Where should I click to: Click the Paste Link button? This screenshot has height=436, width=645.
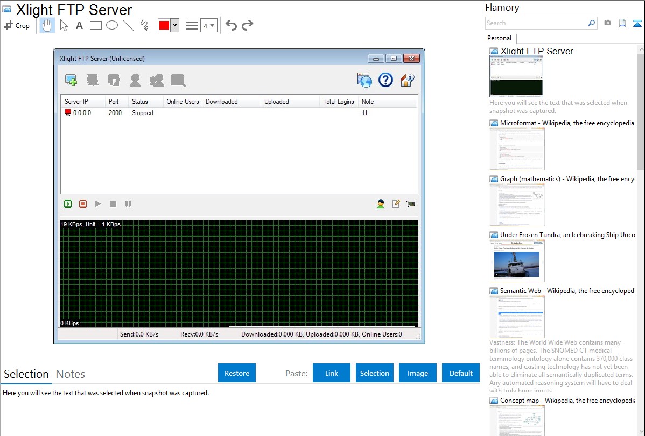click(x=332, y=373)
